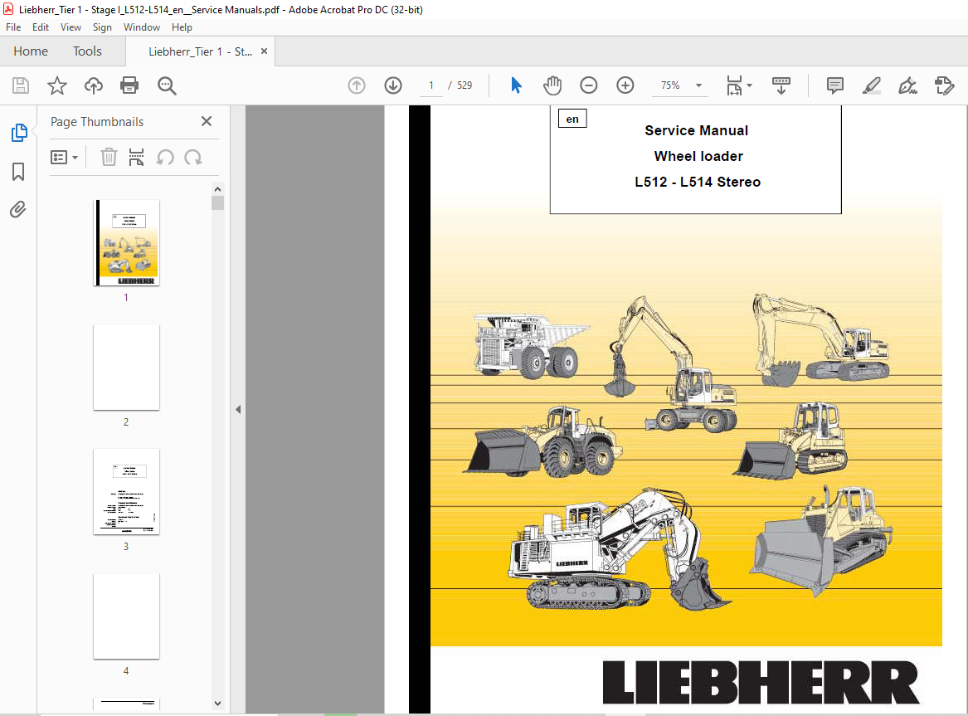The width and height of the screenshot is (968, 716).
Task: Switch to the Tools tab
Action: tap(87, 51)
